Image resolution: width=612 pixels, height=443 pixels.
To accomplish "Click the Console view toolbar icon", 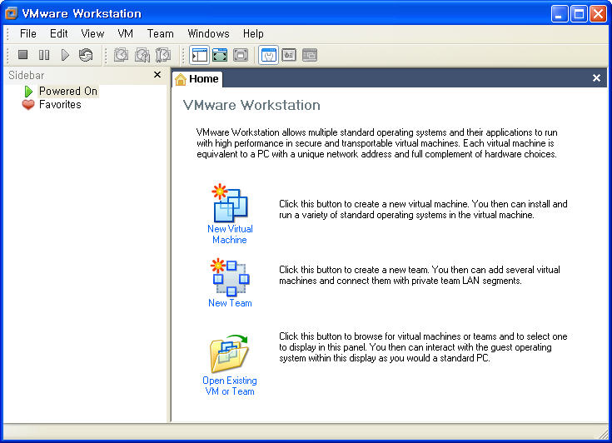I will (x=310, y=55).
